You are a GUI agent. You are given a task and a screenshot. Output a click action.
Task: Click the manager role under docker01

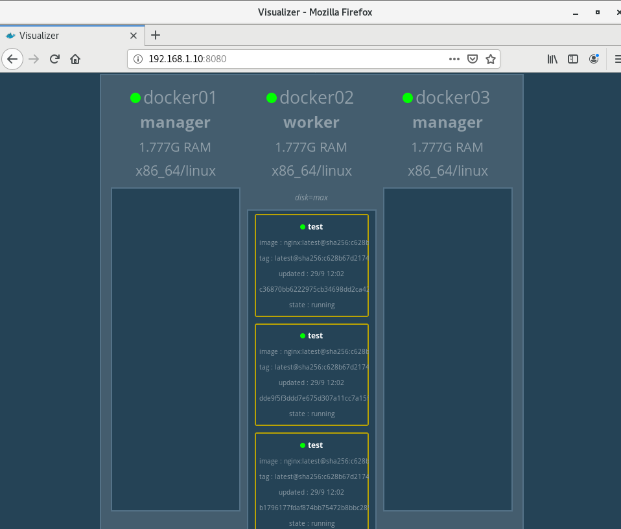coord(176,123)
